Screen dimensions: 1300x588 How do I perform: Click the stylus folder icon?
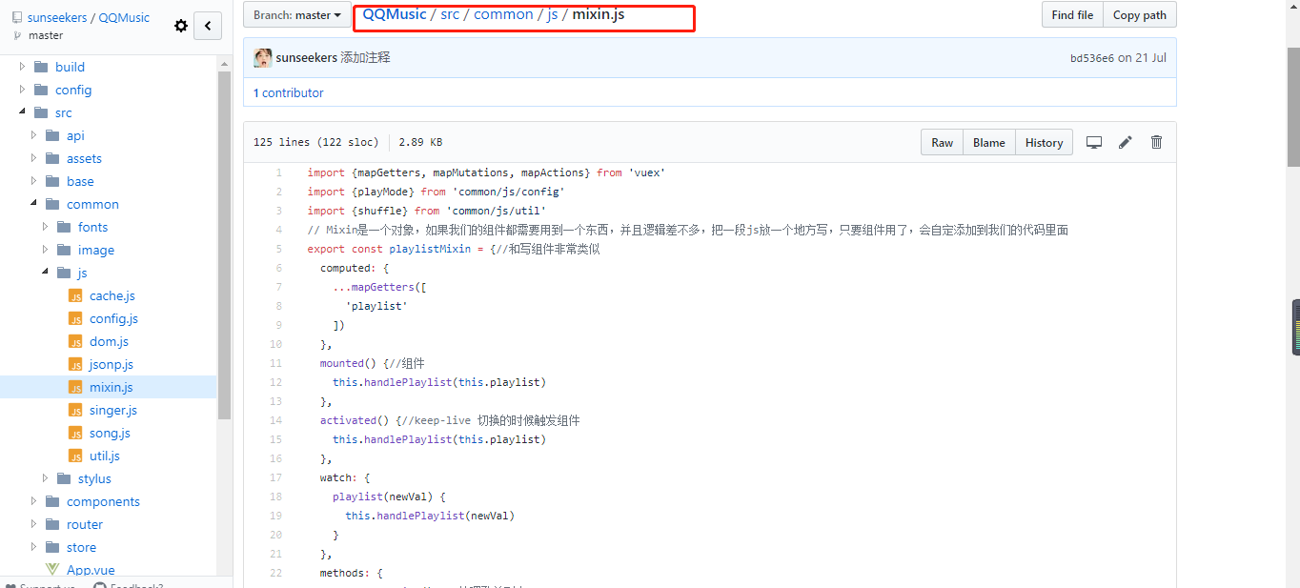64,478
